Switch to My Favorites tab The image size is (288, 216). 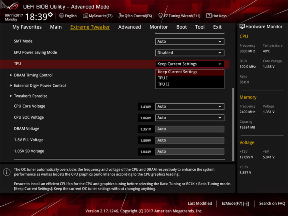click(x=27, y=27)
